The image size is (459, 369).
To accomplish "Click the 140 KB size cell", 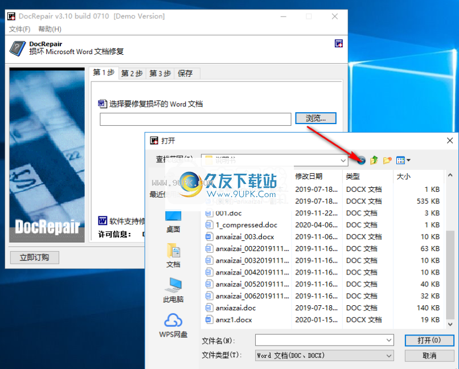I will 428,308.
